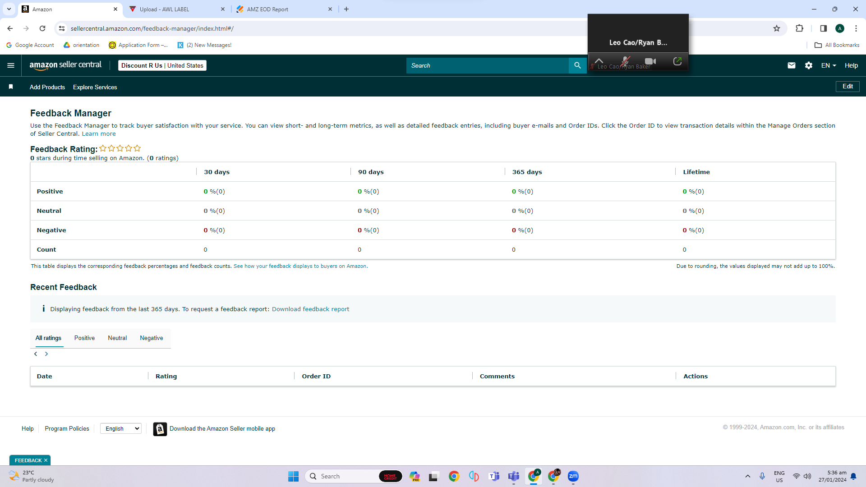Viewport: 866px width, 487px height.
Task: Click Add Products in navigation bar
Action: (x=47, y=87)
